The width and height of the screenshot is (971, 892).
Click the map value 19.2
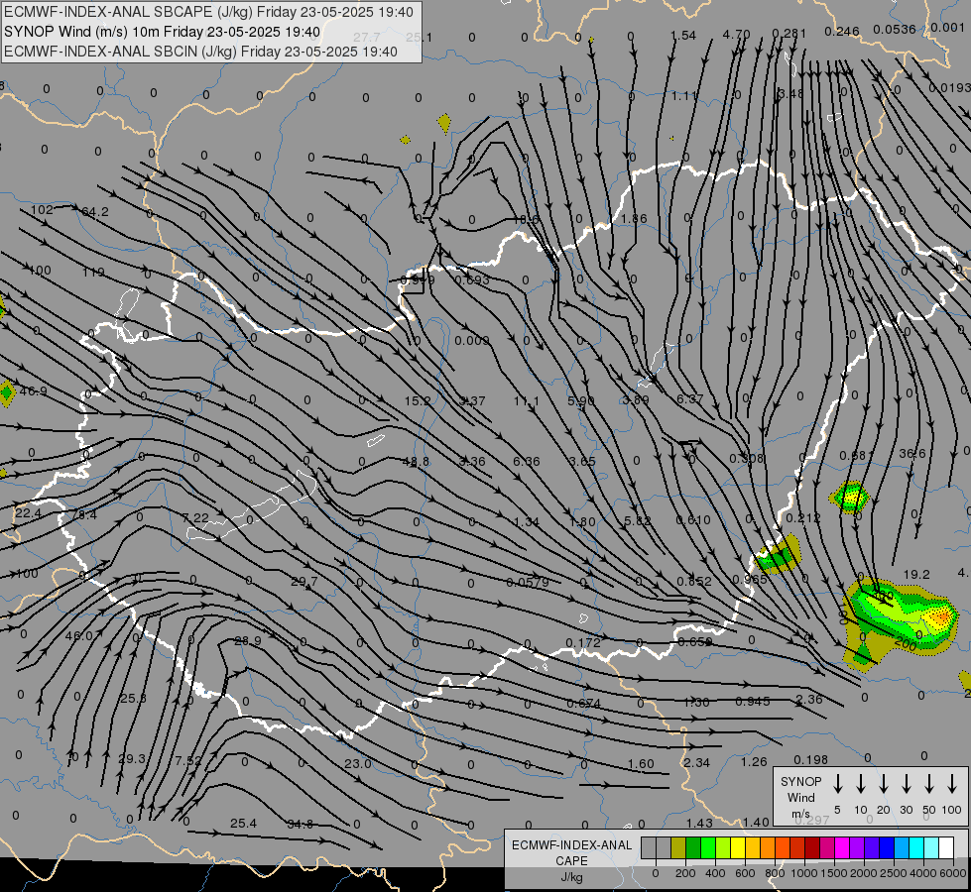[916, 575]
